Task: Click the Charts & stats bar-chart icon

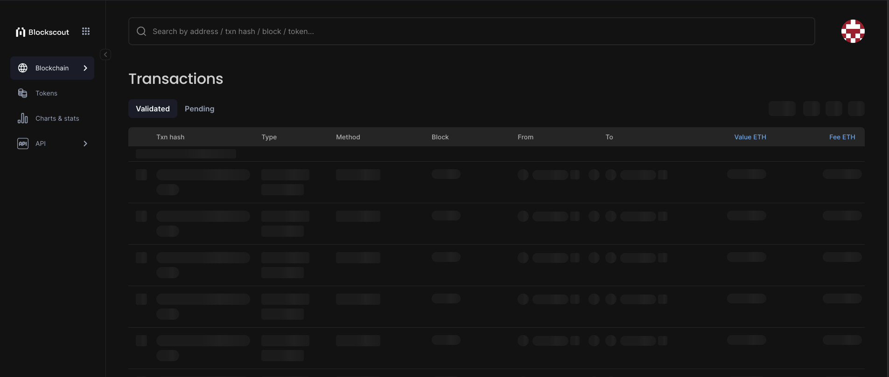Action: pos(23,118)
